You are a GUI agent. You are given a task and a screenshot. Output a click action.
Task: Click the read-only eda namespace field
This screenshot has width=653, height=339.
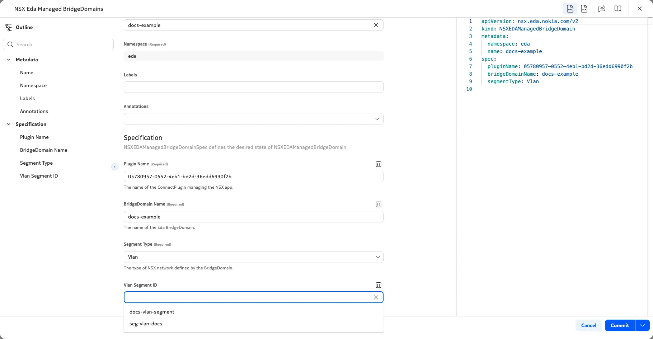(x=254, y=56)
